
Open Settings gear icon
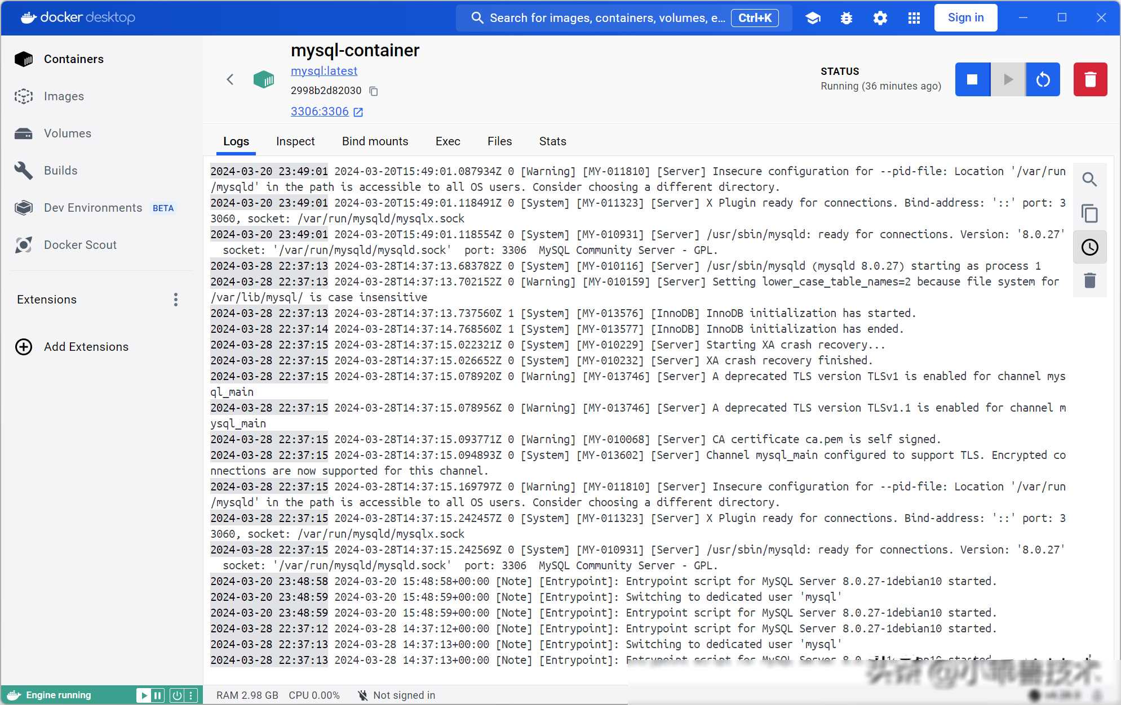click(880, 18)
